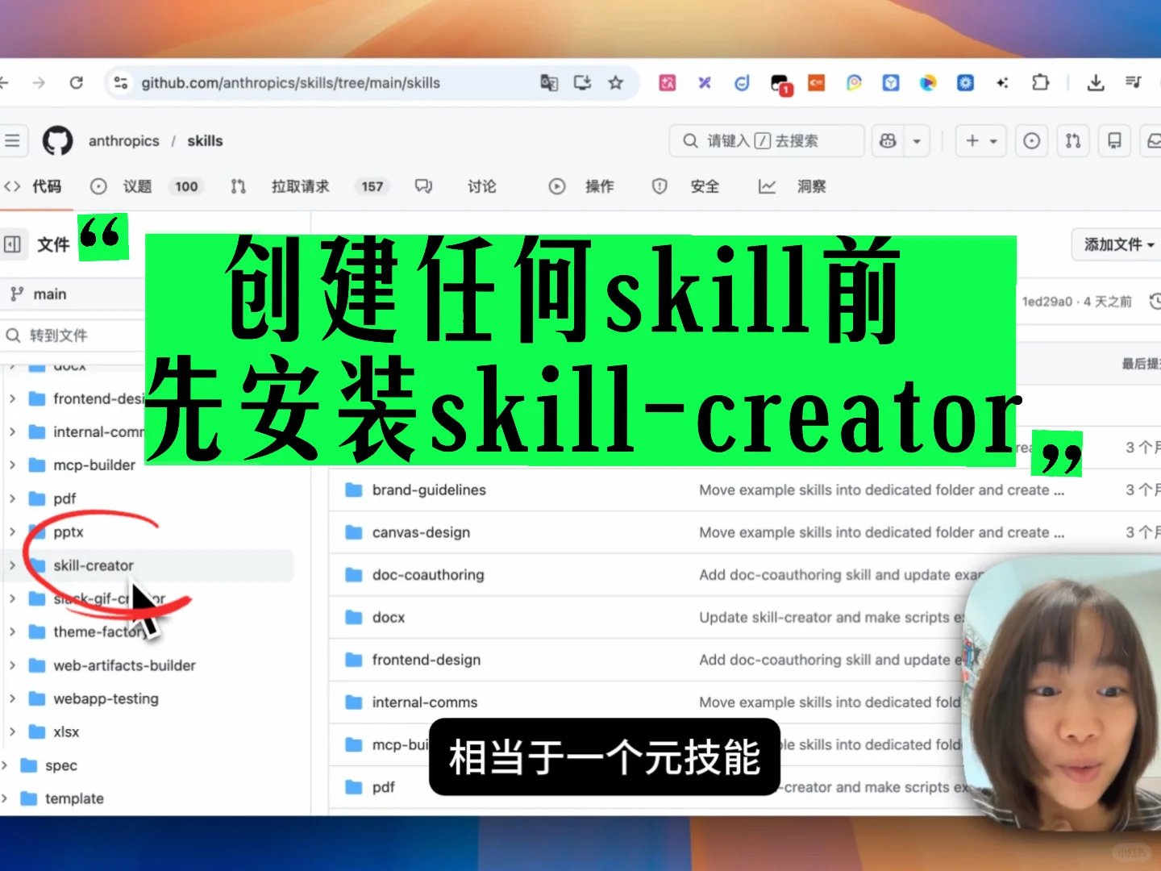Select pptx in the file tree
The width and height of the screenshot is (1161, 871).
(69, 531)
